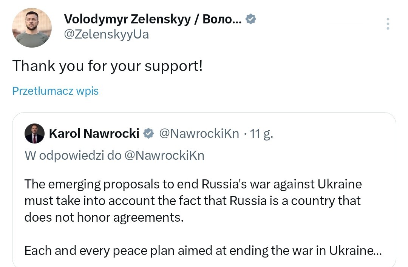Click Zelenskyy's verified badge icon
The image size is (408, 267).
[251, 19]
